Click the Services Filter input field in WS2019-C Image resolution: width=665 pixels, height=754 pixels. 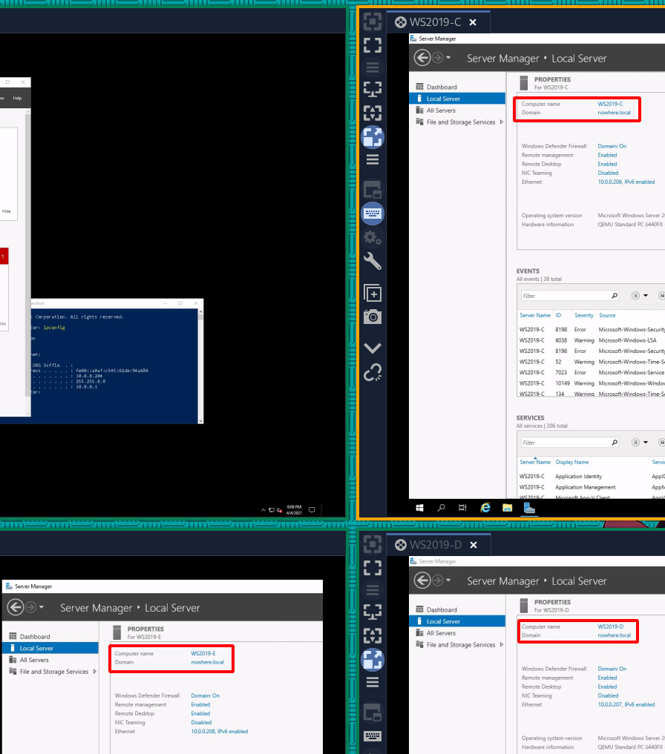[x=565, y=443]
